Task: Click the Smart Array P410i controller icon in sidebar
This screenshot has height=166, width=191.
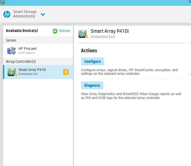Action: pos(12,72)
